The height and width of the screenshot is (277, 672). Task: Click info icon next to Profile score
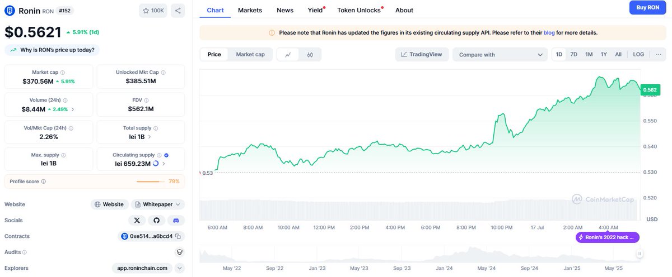[x=44, y=182]
